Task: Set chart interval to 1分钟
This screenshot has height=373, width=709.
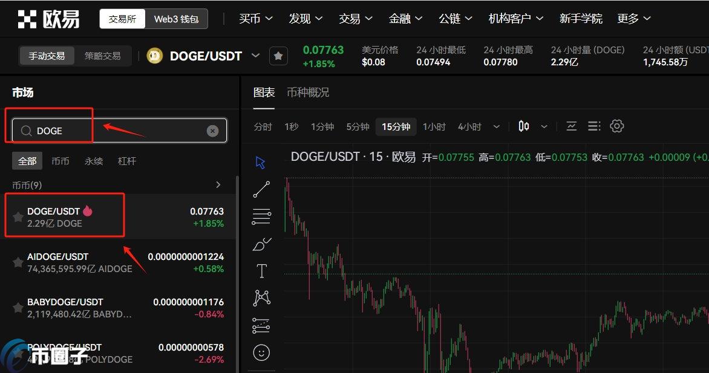Action: 322,126
